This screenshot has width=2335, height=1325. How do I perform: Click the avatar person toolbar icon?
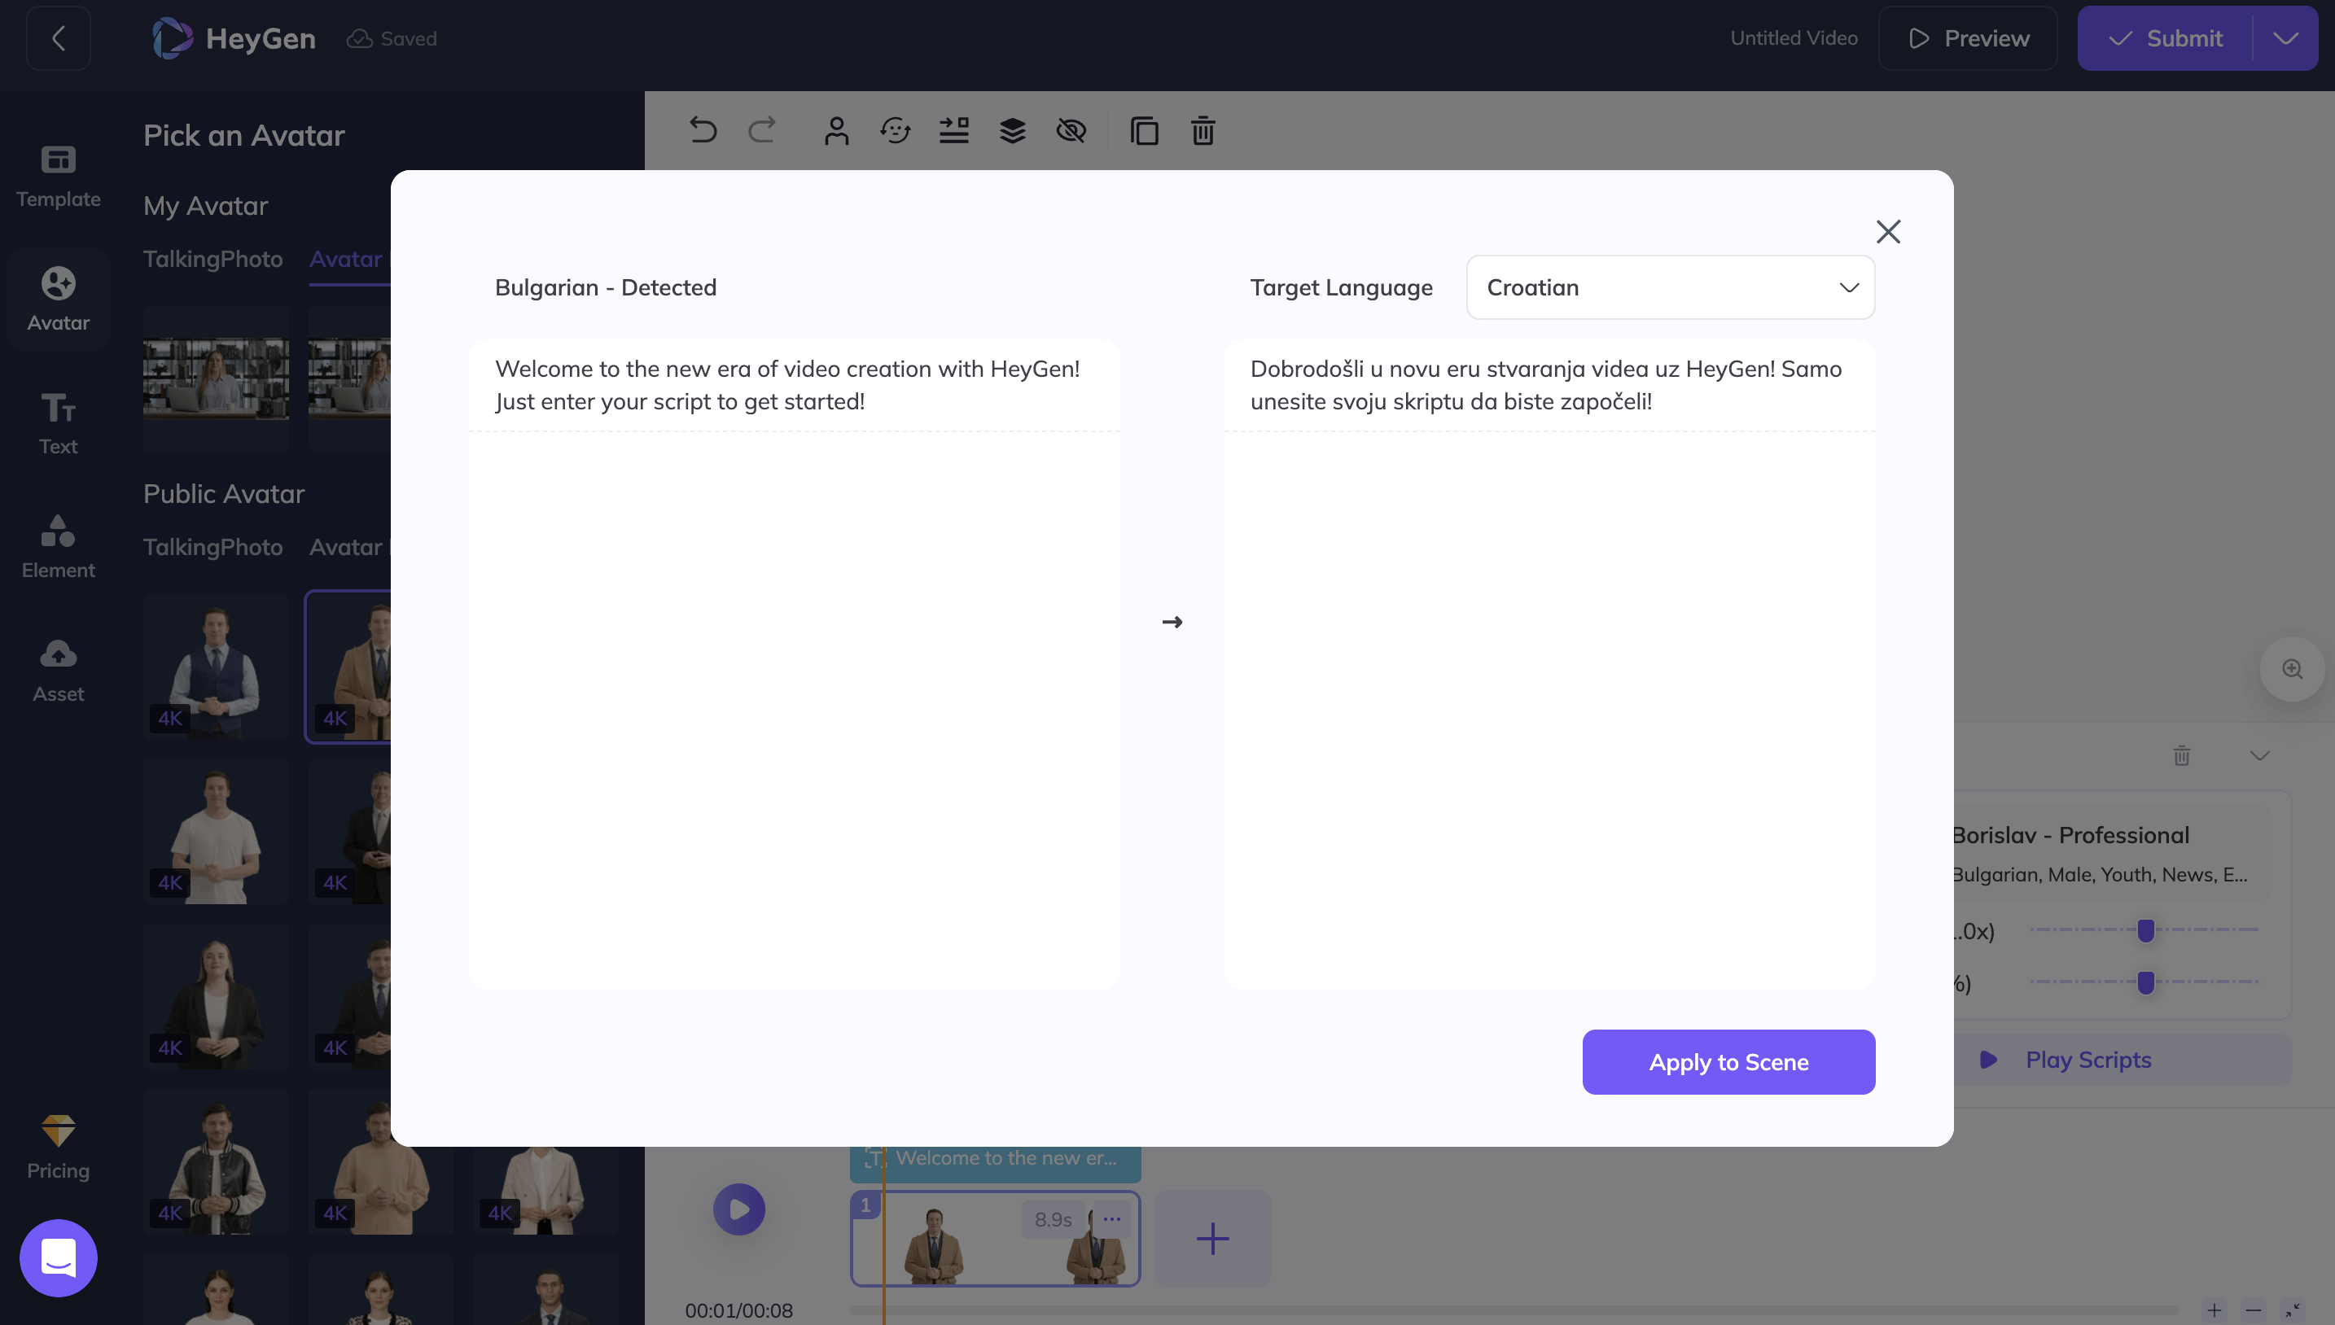pyautogui.click(x=835, y=131)
